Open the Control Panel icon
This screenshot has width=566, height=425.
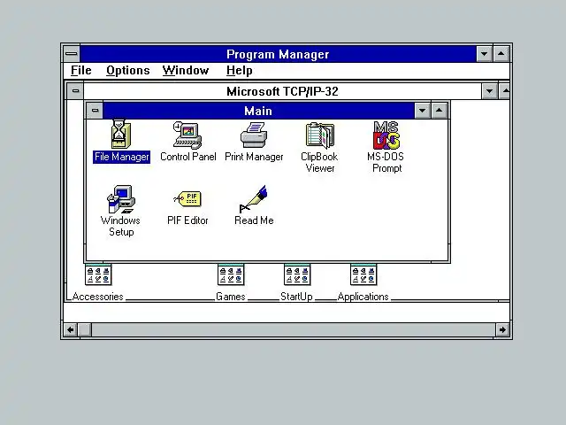[187, 135]
